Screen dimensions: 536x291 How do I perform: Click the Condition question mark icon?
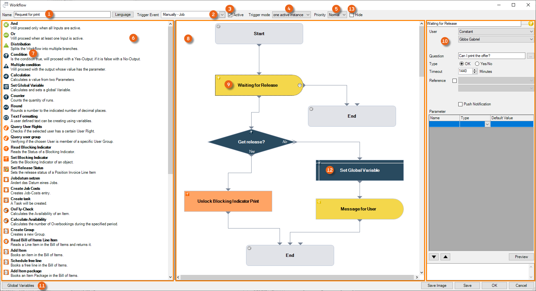pyautogui.click(x=6, y=56)
